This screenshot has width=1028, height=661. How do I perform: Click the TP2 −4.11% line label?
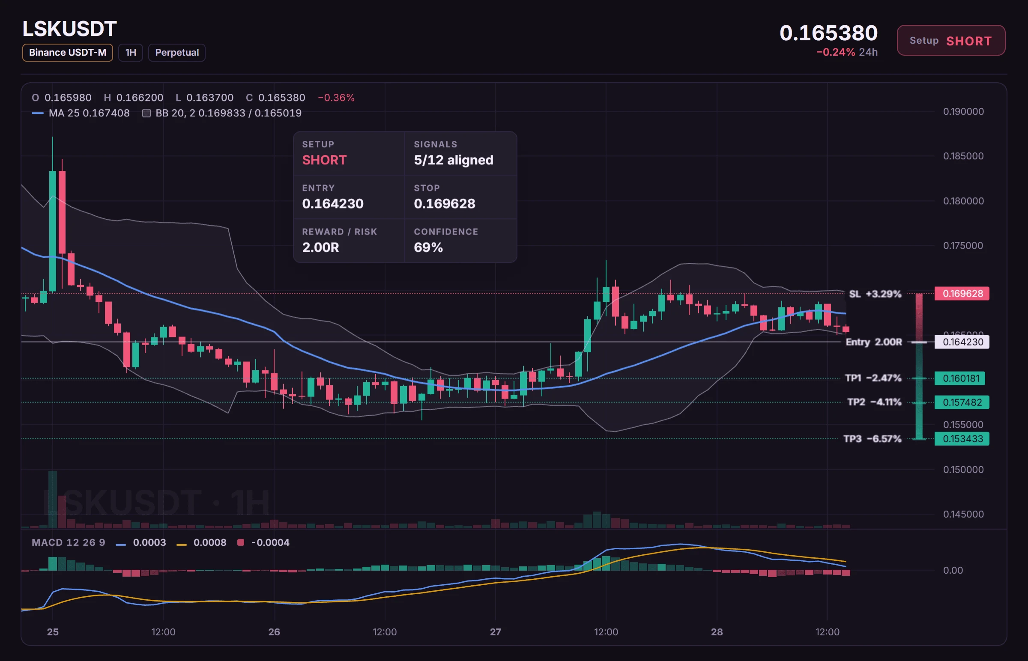(x=874, y=402)
